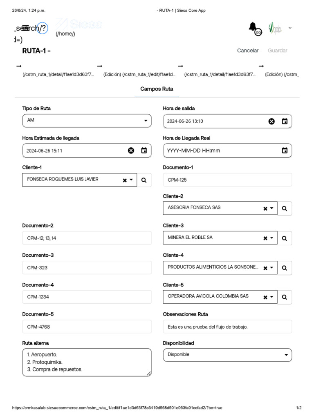Open the Disponibilidad dropdown
Screen dimensions: 314x418
coord(286,355)
